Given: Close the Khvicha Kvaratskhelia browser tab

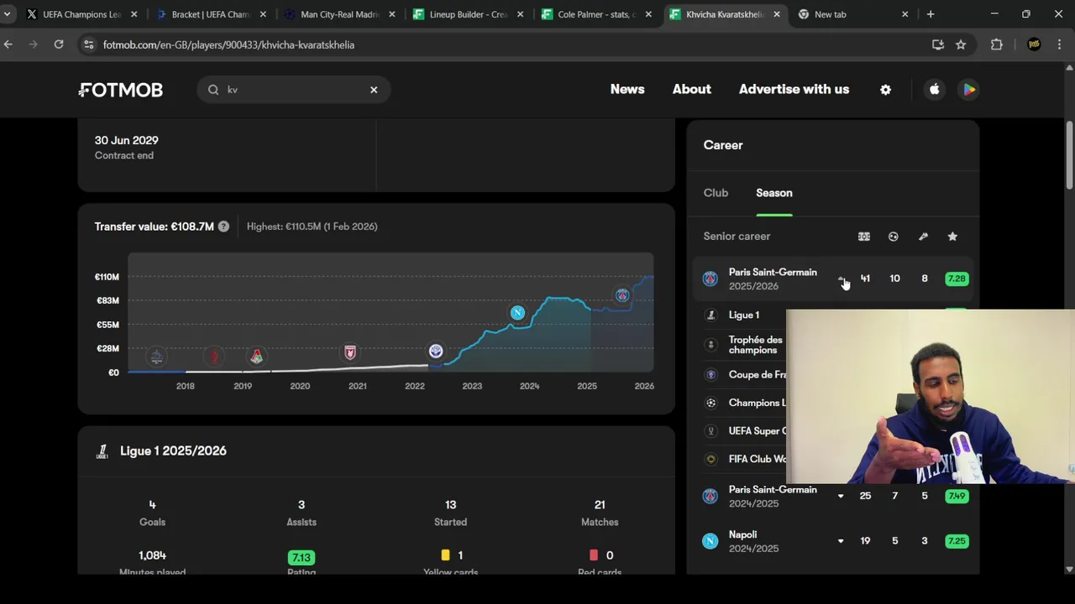Looking at the screenshot, I should (x=776, y=14).
